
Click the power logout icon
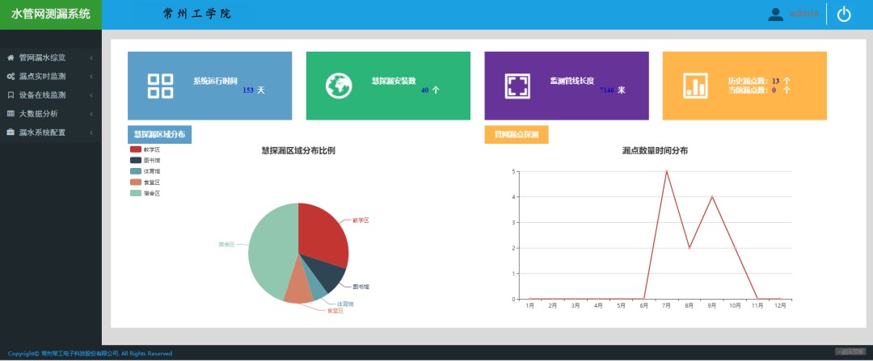coord(844,14)
